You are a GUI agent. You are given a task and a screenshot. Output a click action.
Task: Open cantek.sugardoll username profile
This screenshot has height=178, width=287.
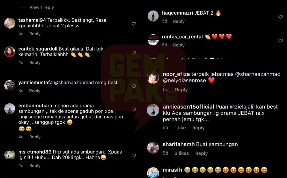38,49
